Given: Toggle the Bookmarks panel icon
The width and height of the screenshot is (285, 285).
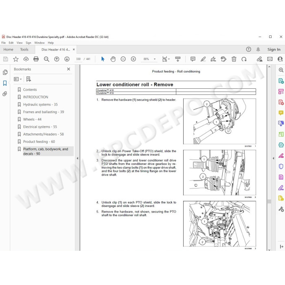Looking at the screenshot, I should (5, 83).
